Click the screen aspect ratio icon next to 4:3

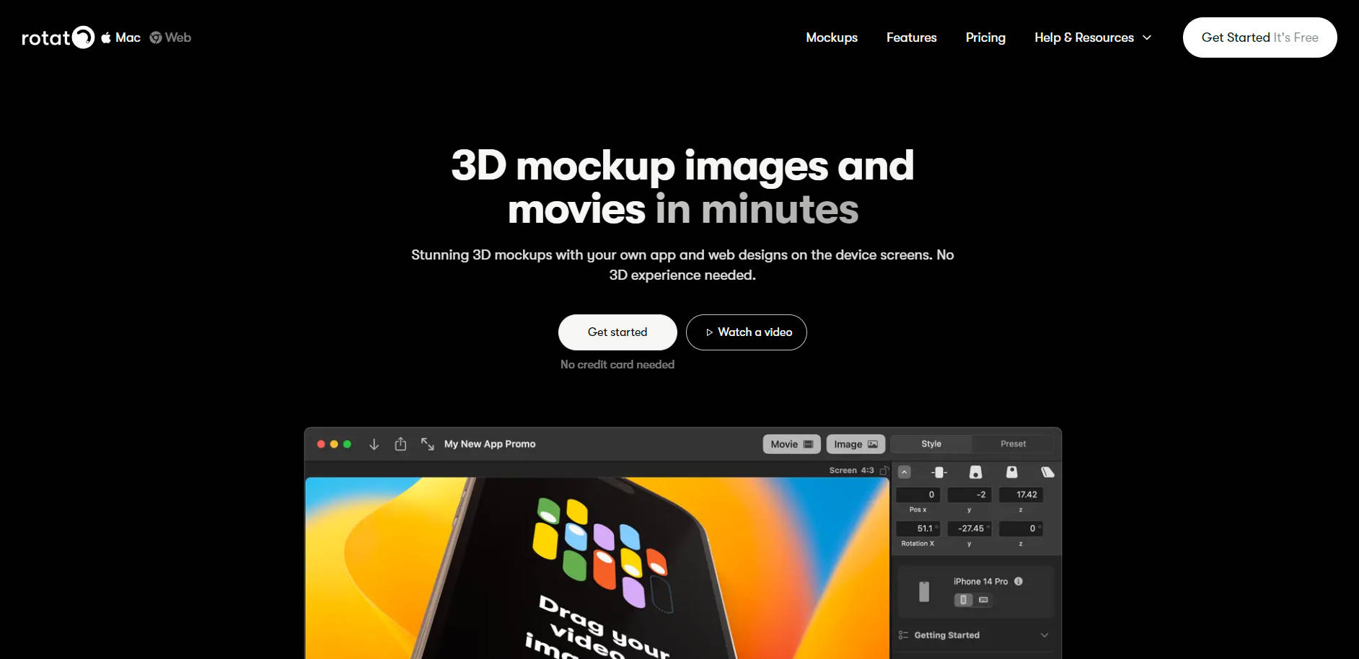coord(884,470)
